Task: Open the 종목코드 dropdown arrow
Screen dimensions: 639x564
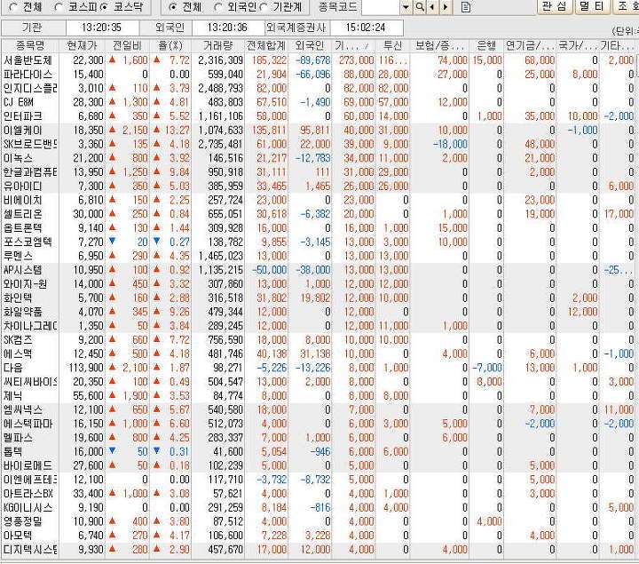Action: point(406,7)
